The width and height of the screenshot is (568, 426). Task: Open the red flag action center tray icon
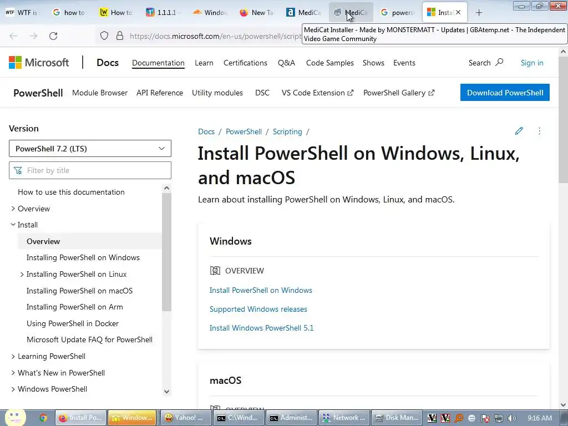485,418
